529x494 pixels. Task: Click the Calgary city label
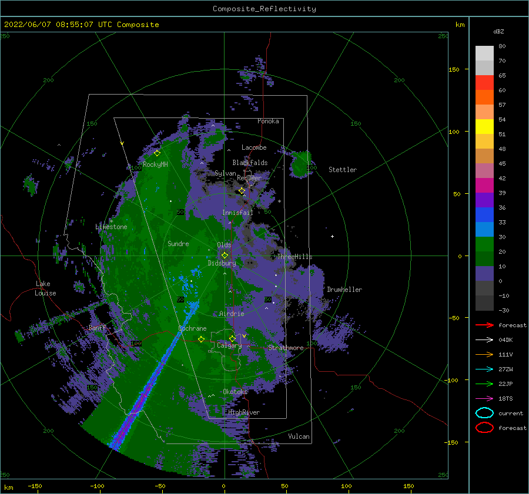pos(229,345)
